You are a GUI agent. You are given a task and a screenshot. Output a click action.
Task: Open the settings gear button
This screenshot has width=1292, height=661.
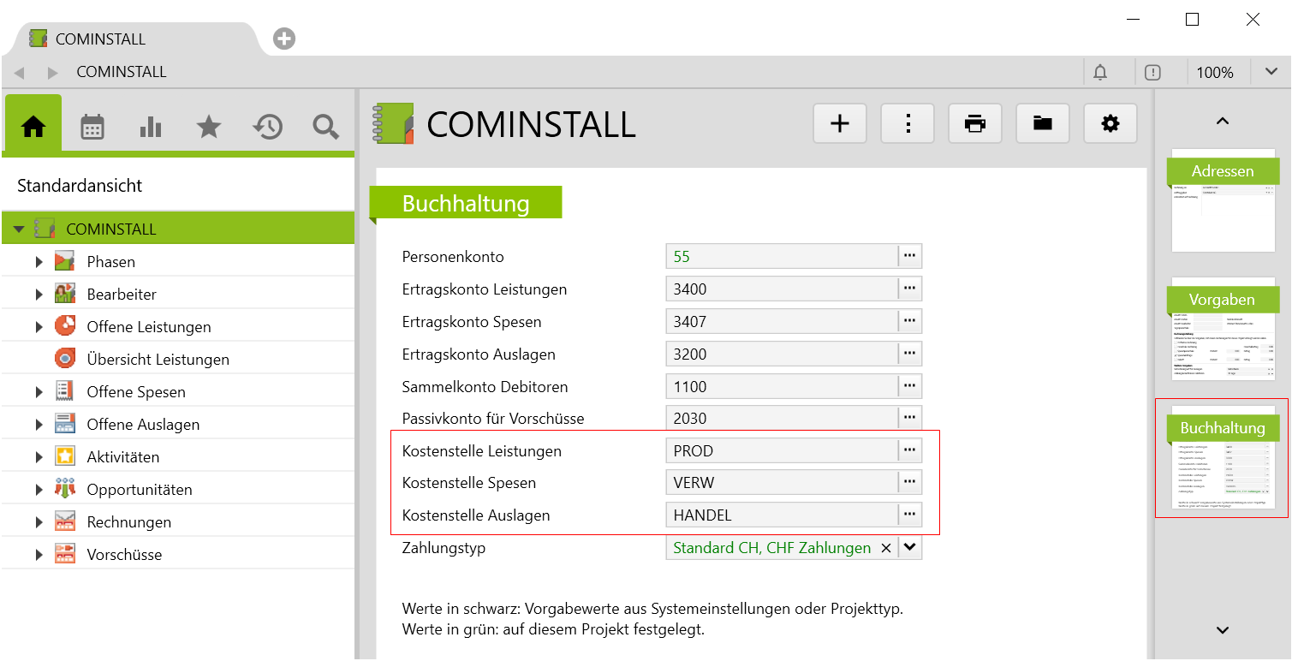1110,124
